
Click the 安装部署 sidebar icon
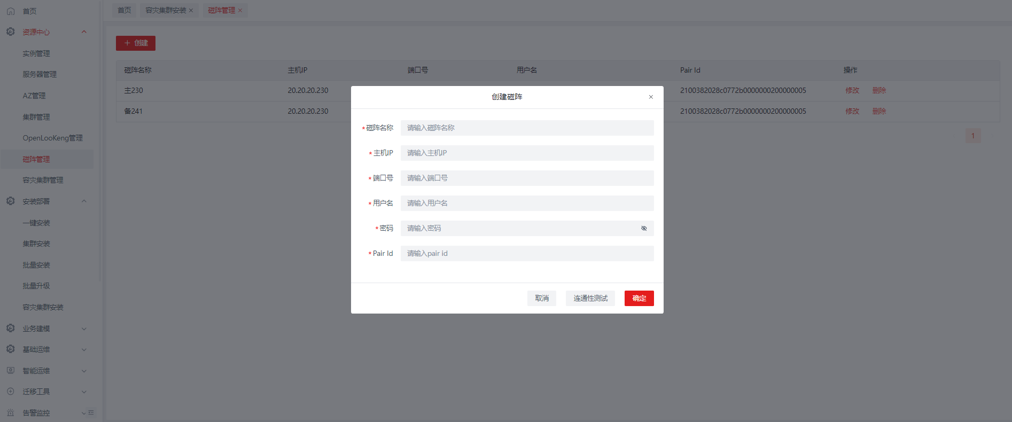(x=11, y=201)
